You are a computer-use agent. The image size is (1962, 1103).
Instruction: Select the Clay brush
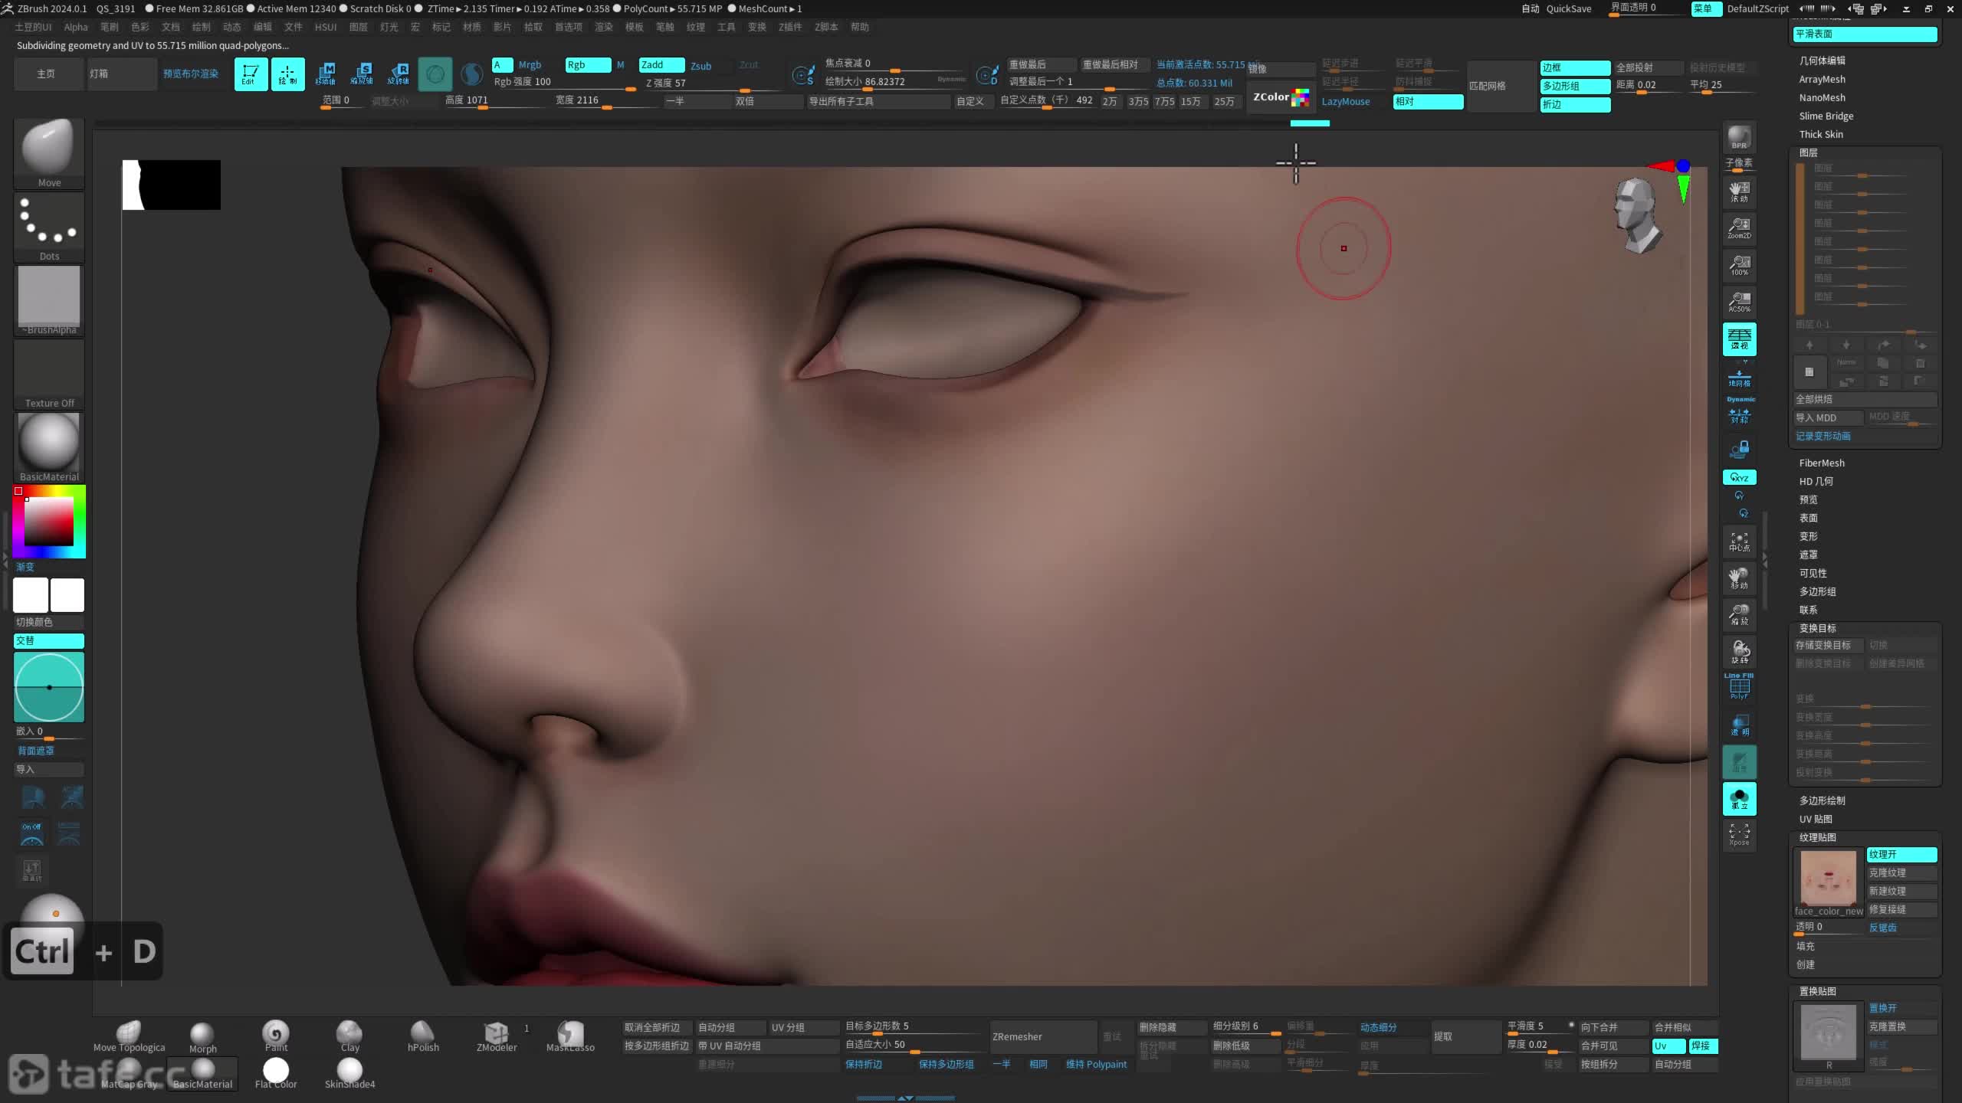point(349,1036)
